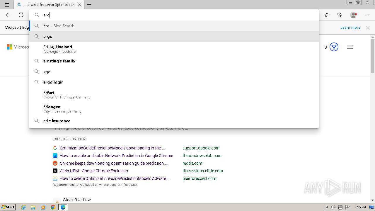Screen dimensions: 375x211
Task: Open the network tray icon
Action: coord(340,207)
